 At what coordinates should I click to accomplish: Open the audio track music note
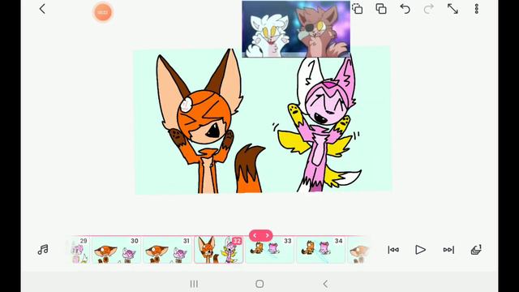click(43, 250)
